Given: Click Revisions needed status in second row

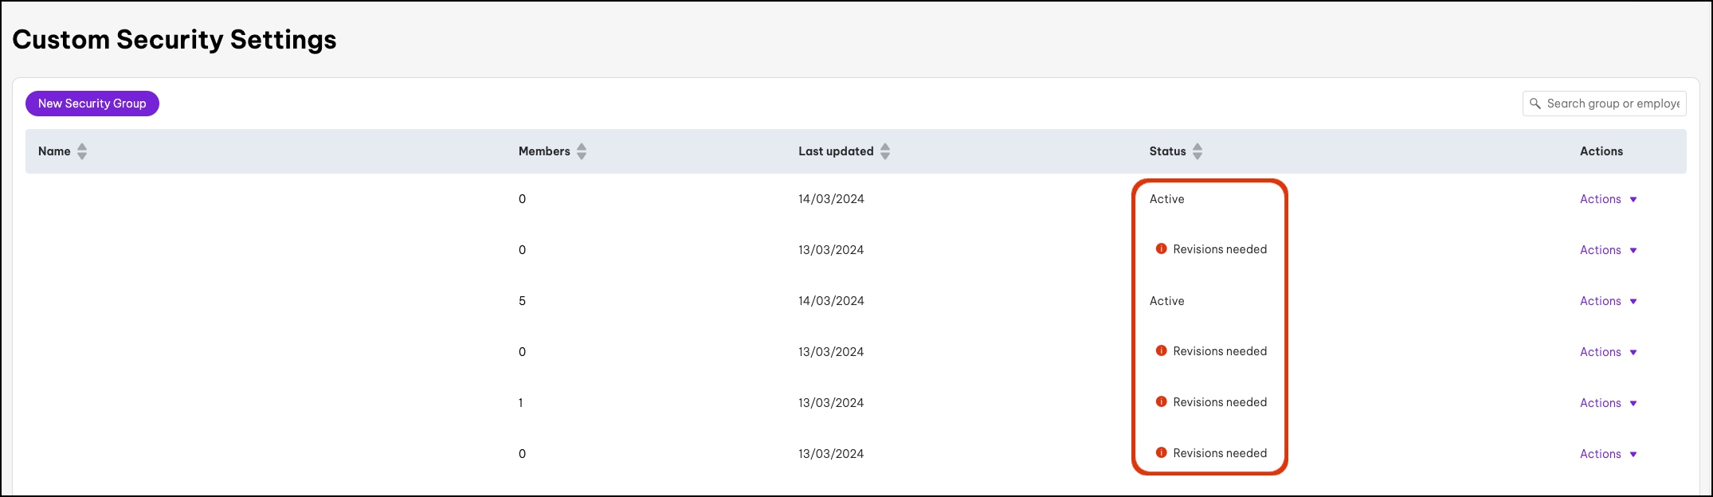Looking at the screenshot, I should point(1220,249).
